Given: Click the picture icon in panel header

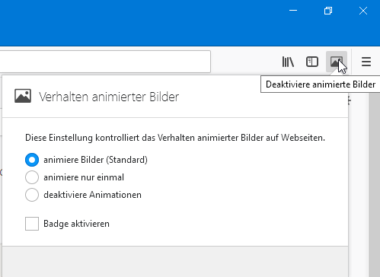Looking at the screenshot, I should pyautogui.click(x=23, y=96).
